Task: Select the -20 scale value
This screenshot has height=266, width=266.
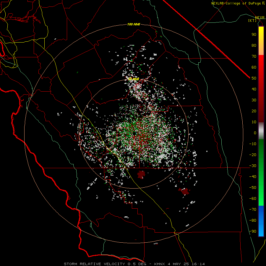Action: 253,155
